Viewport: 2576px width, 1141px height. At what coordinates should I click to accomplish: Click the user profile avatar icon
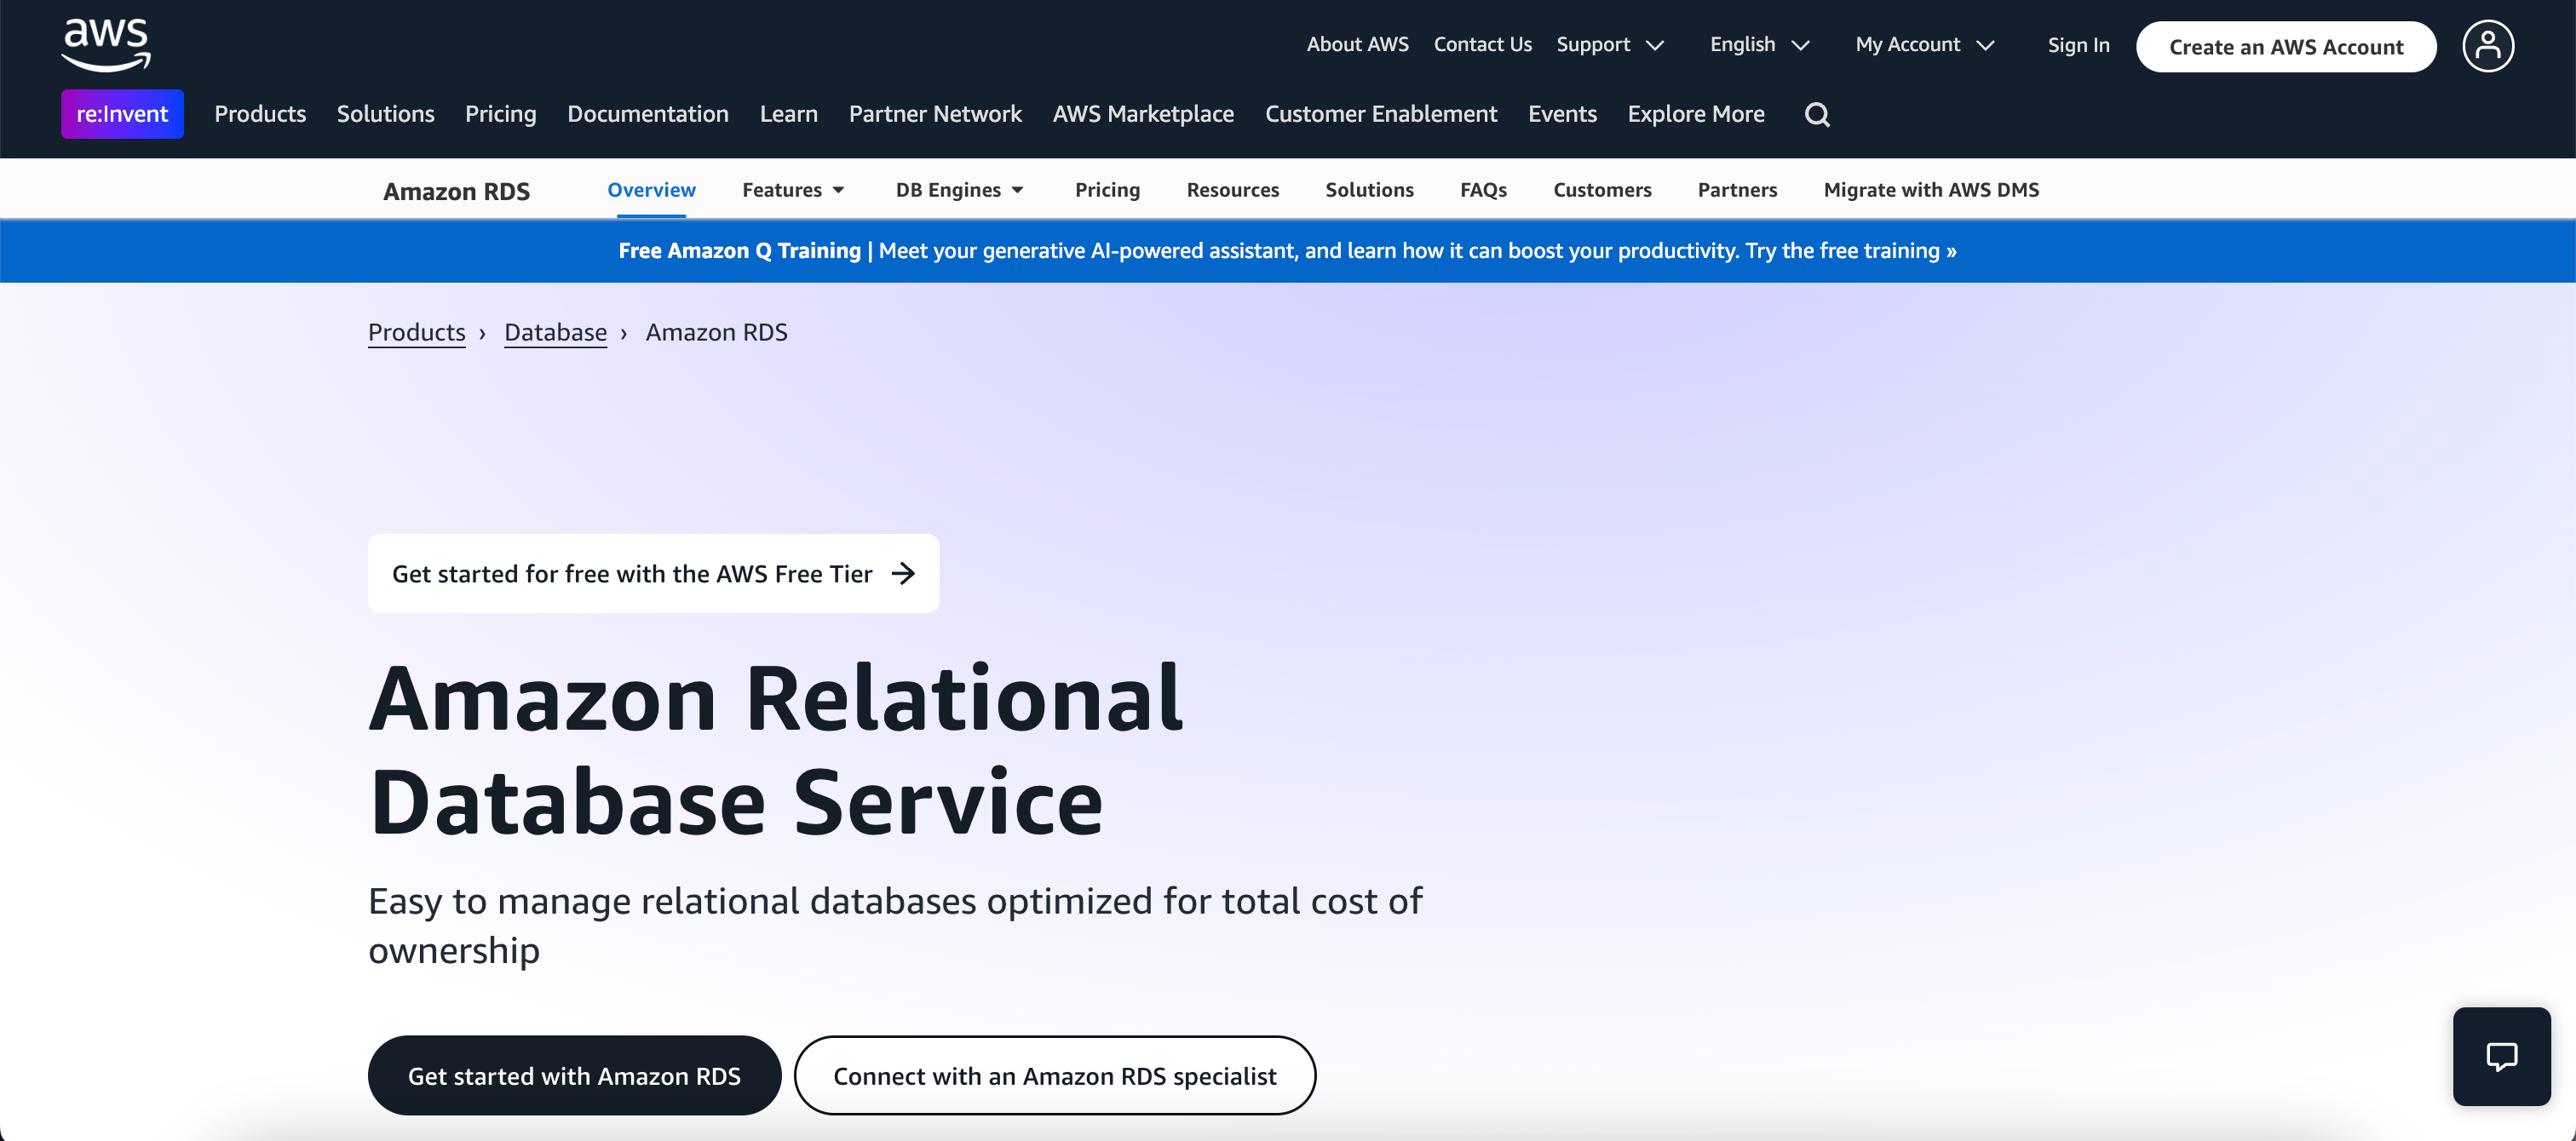tap(2487, 46)
